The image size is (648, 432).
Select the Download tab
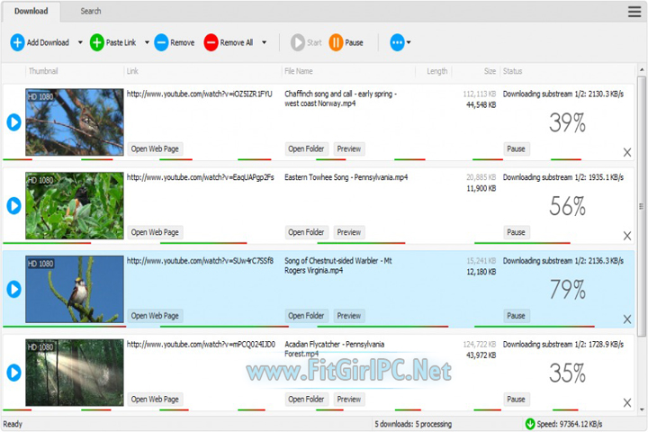31,12
